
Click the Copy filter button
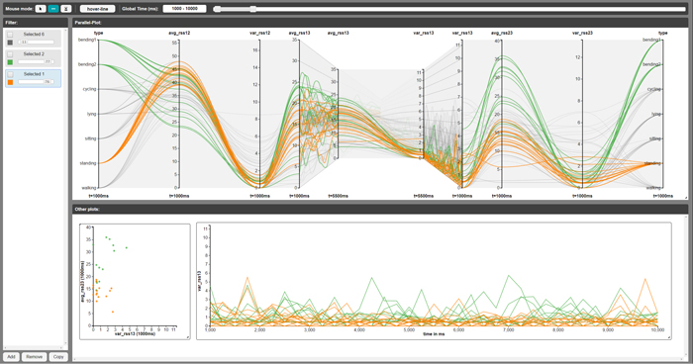58,357
